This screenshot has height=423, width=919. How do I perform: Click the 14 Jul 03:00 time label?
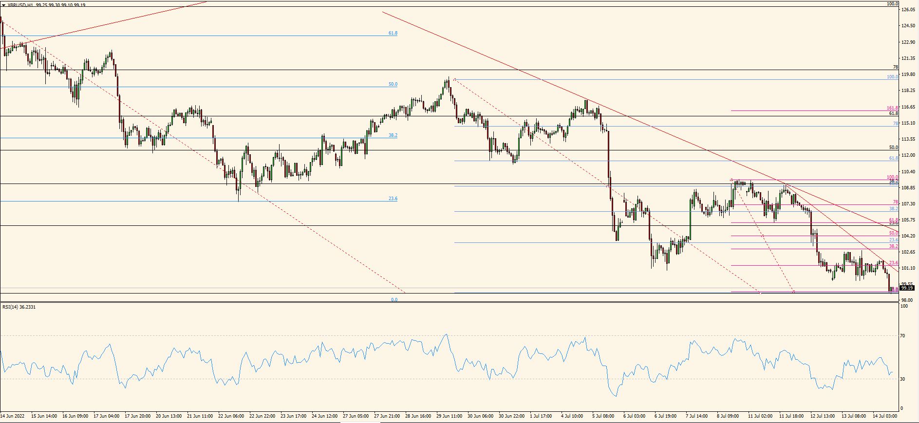click(x=886, y=416)
